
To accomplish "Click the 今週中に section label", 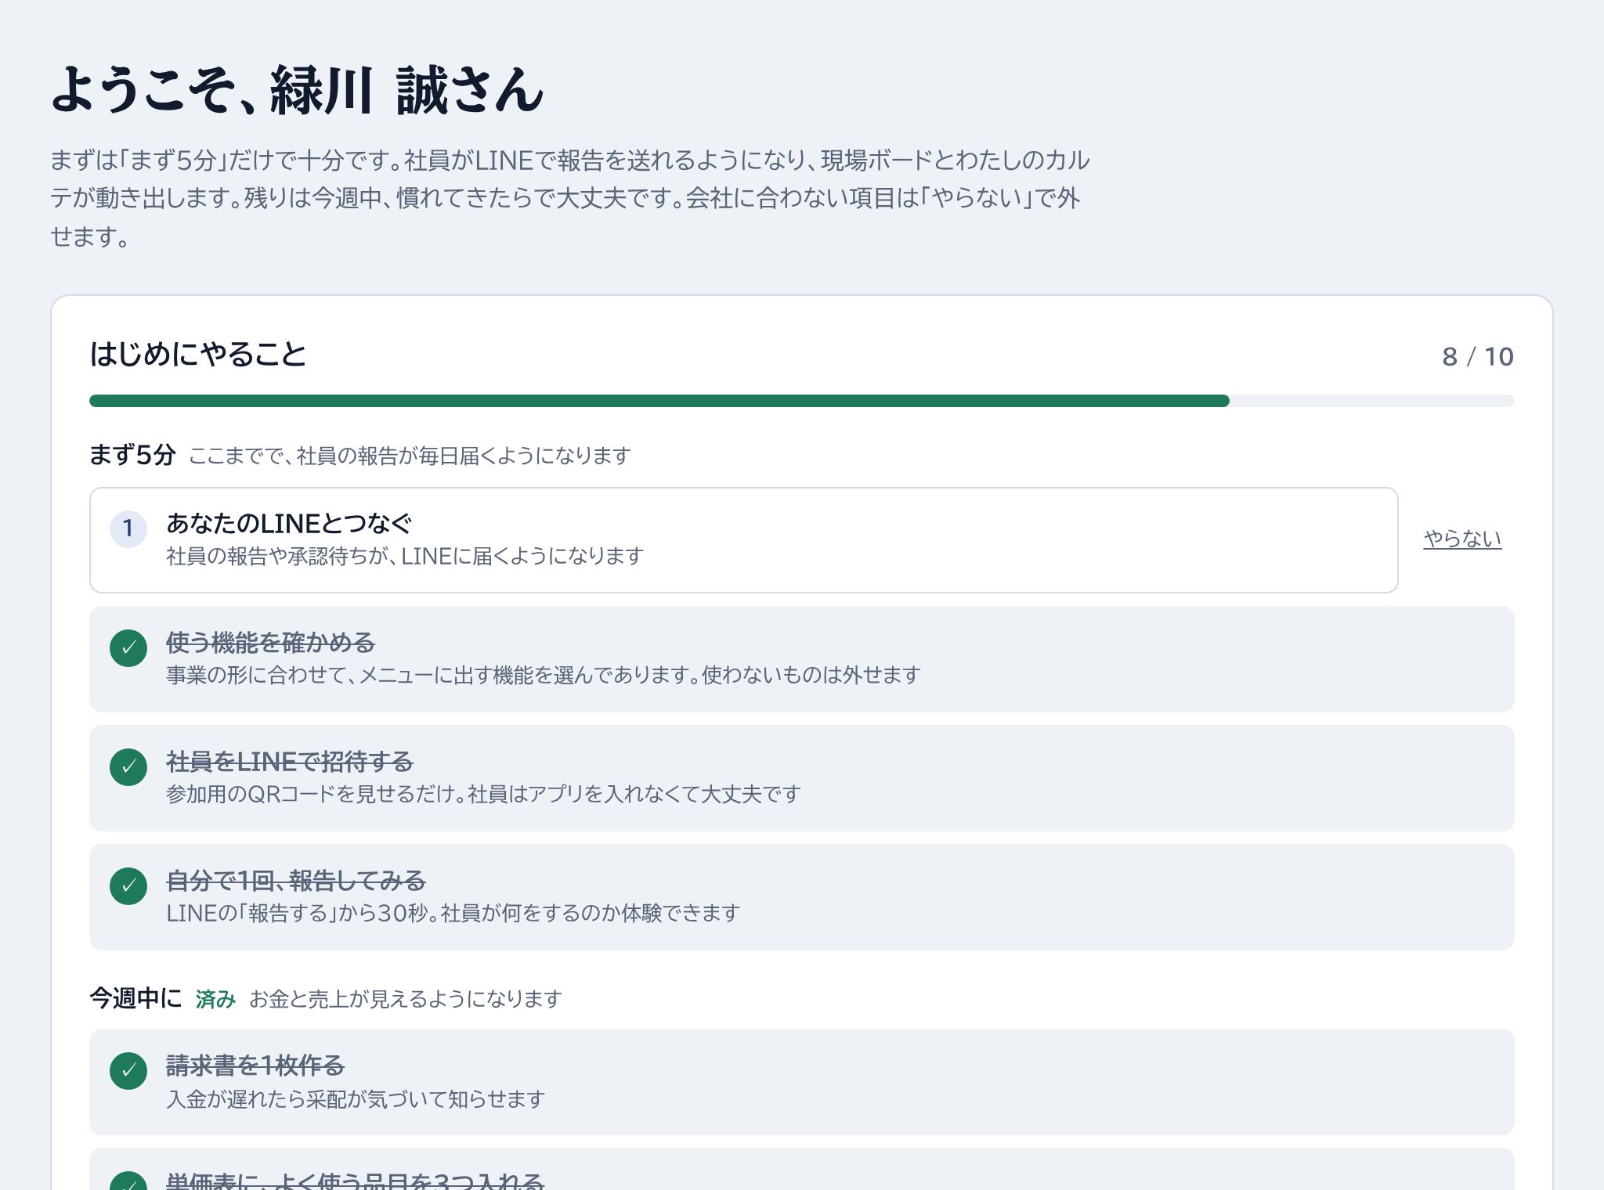I will pos(135,998).
